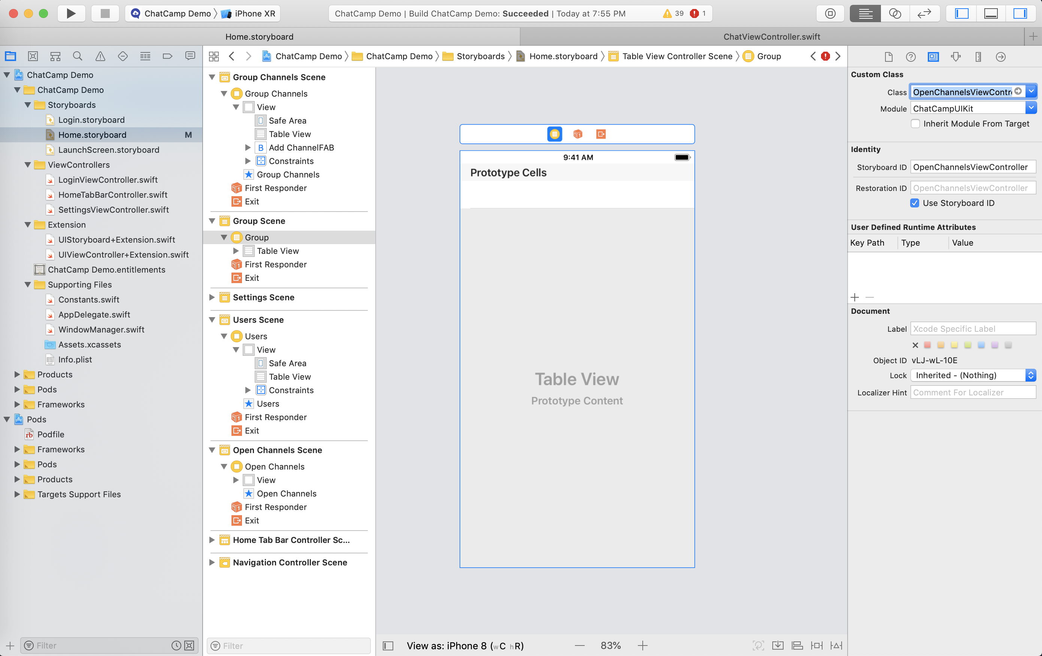Pick the red label color
1042x656 pixels.
(927, 345)
